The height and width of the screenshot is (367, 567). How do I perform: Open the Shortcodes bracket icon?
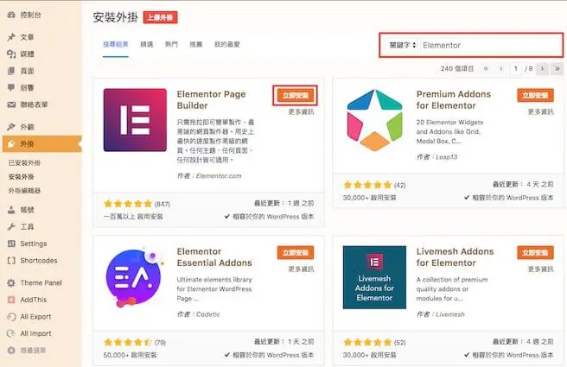pyautogui.click(x=11, y=261)
